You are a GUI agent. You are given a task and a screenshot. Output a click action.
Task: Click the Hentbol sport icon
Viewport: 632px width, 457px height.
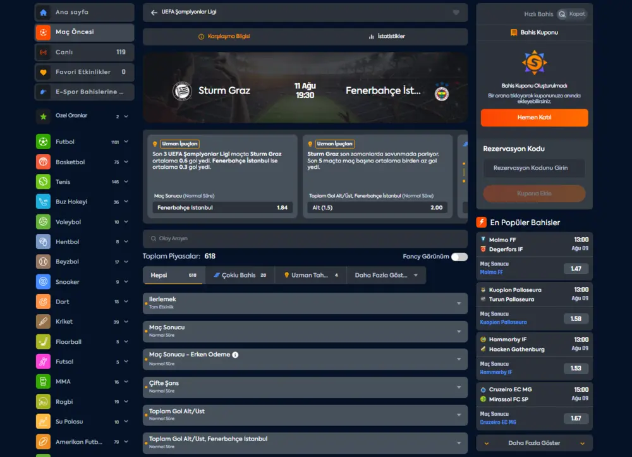tap(43, 242)
